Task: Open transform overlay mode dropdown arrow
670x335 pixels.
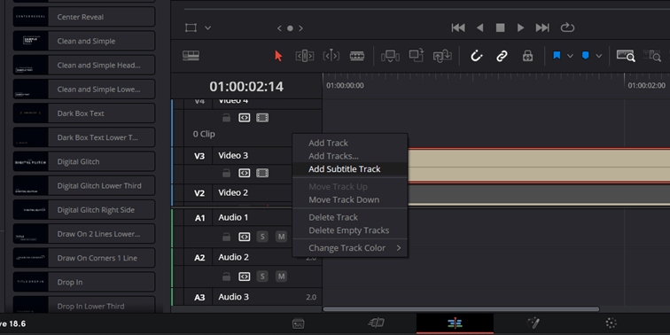Action: pos(207,28)
